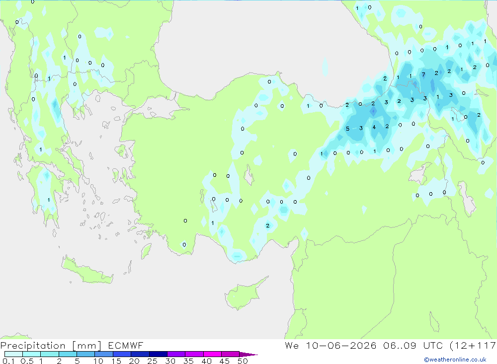
Task: Click the '0.1' legend scale label
Action: [8, 361]
